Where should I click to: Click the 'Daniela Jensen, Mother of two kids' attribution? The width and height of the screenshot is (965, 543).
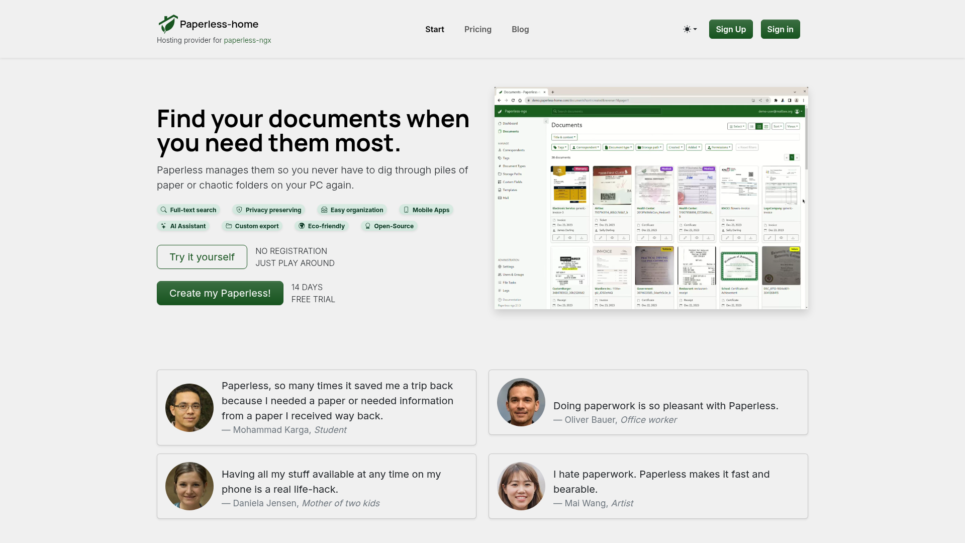pos(301,503)
